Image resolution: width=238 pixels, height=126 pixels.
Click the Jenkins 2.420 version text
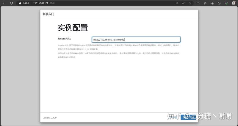[x=50, y=118]
